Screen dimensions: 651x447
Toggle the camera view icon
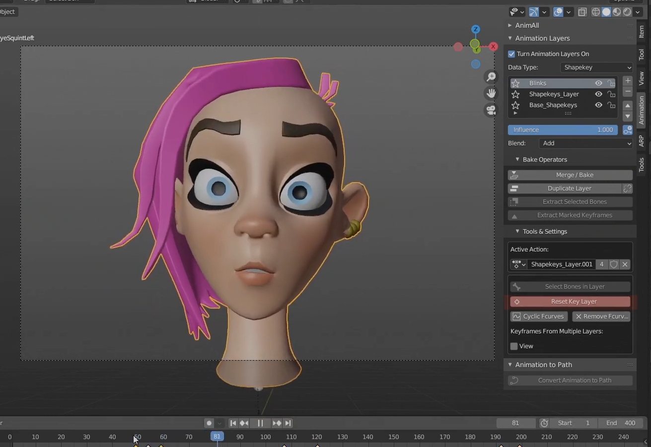coord(491,110)
